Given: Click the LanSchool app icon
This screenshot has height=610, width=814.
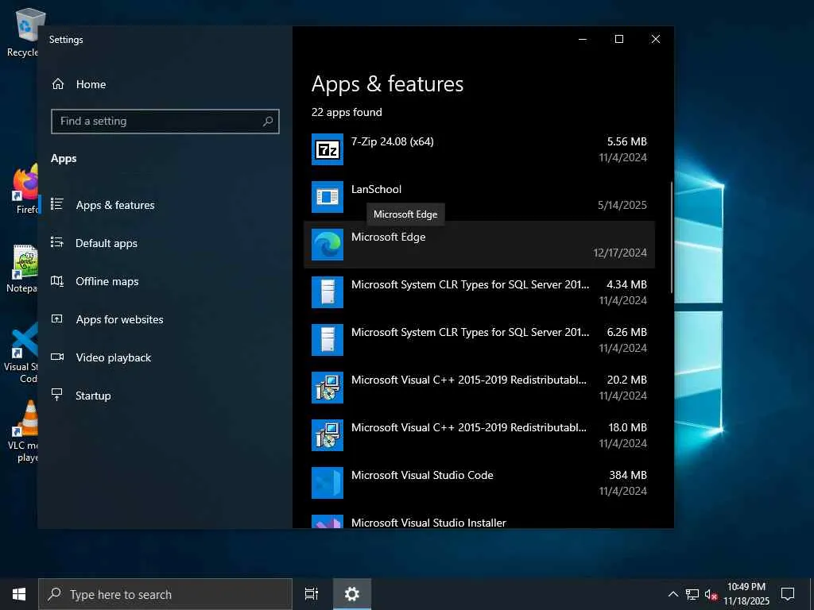Looking at the screenshot, I should click(327, 197).
